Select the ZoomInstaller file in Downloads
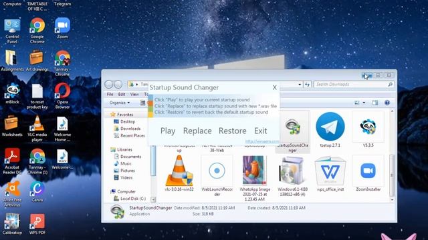The width and height of the screenshot is (428, 240). coord(368,173)
